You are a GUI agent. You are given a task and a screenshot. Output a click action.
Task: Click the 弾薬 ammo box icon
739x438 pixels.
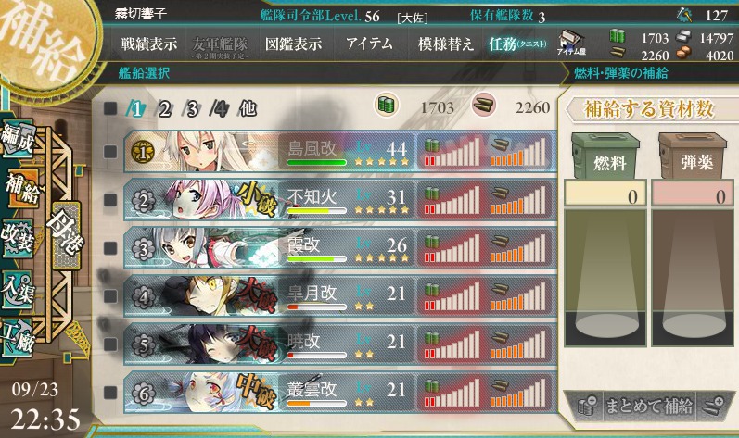click(x=693, y=156)
